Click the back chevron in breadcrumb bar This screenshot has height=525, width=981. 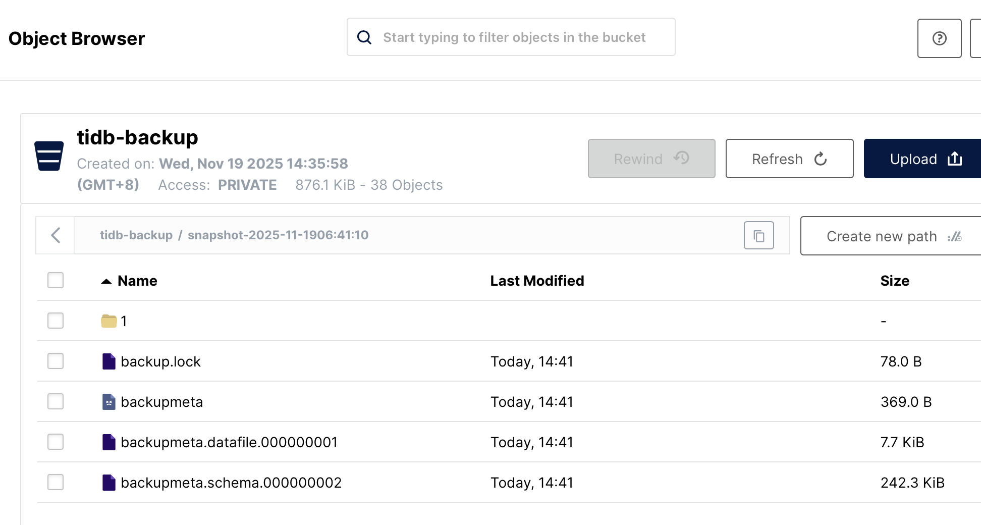point(56,235)
